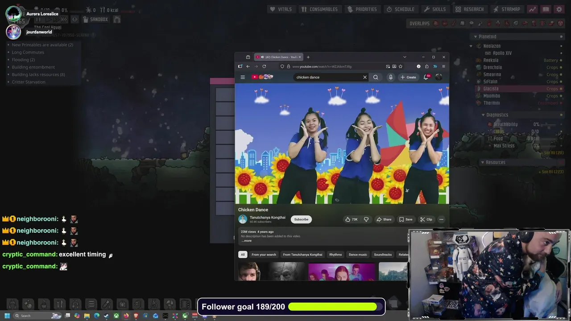The image size is (571, 321).
Task: Open the Starmap screen
Action: 507,9
